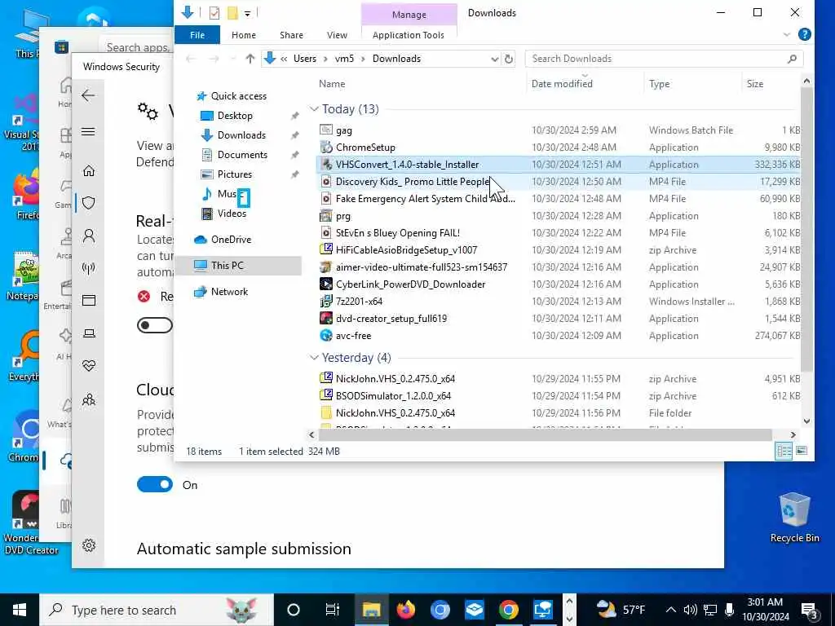Click Windows Security back arrow
This screenshot has width=835, height=626.
tap(88, 96)
